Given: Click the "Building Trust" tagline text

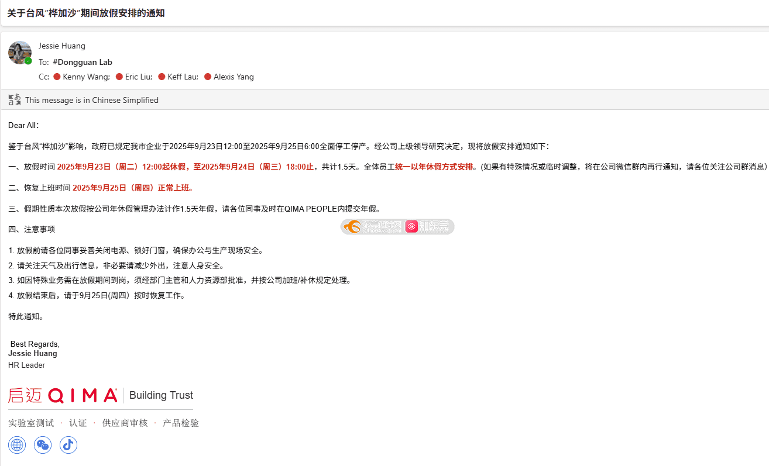Looking at the screenshot, I should tap(161, 395).
